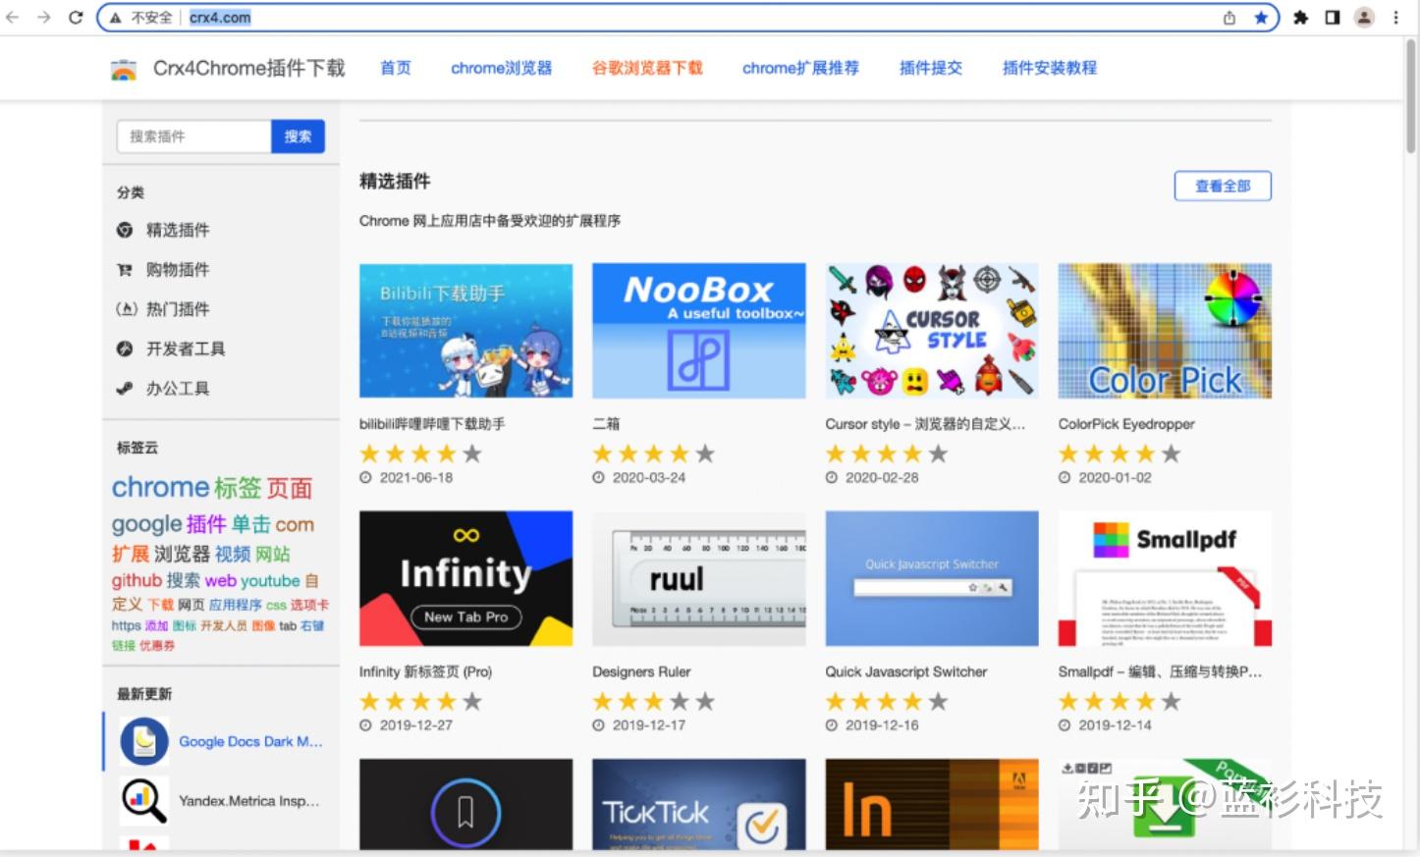Open the Smallpdf thumbnail
This screenshot has height=857, width=1420.
click(1165, 578)
